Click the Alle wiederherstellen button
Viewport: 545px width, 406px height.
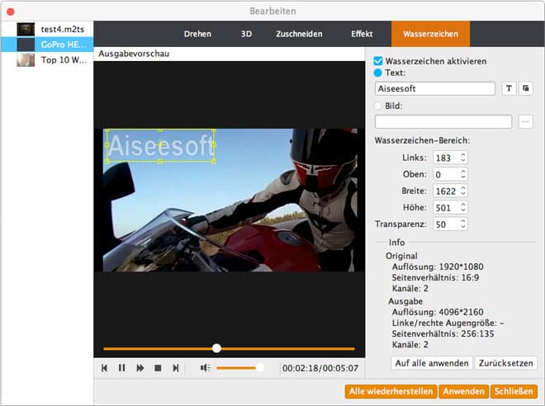(x=391, y=391)
